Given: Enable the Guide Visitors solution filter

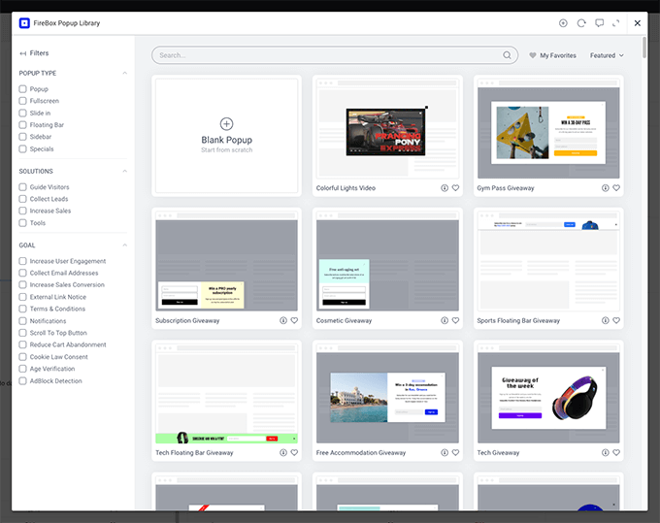Looking at the screenshot, I should [22, 187].
